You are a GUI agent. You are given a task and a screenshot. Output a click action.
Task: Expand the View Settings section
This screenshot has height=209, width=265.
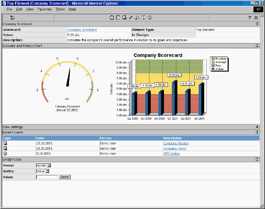257,127
